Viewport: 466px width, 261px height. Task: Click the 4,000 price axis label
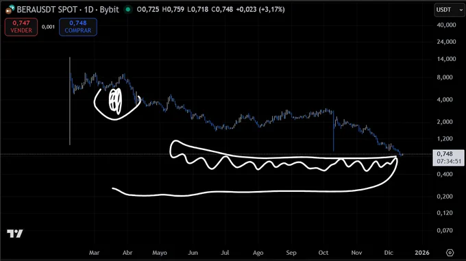click(x=445, y=99)
